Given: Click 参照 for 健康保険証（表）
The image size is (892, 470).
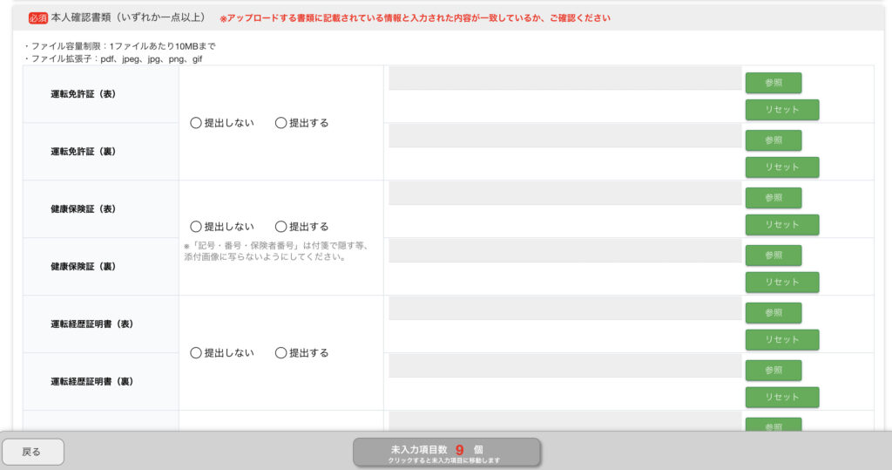Looking at the screenshot, I should (x=773, y=198).
